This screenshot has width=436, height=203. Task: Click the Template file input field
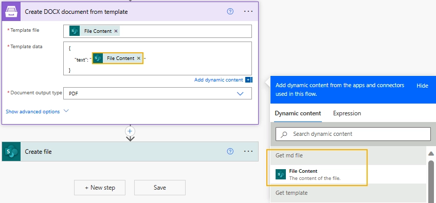157,31
